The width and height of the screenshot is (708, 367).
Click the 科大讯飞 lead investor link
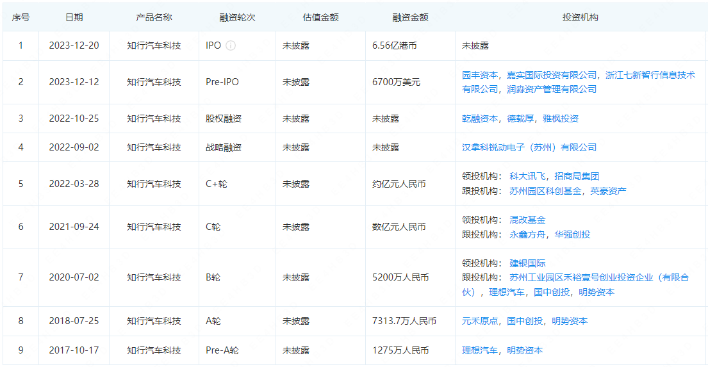[x=527, y=177]
